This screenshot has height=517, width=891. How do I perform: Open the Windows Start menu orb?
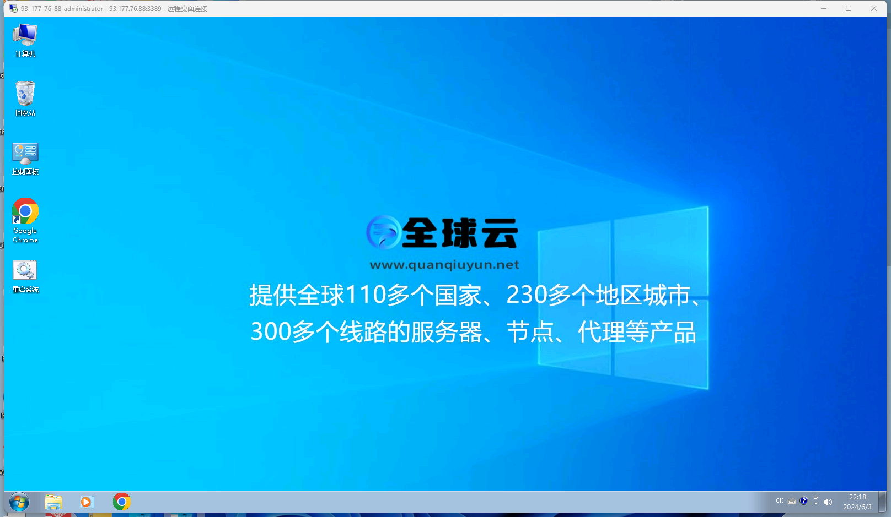coord(19,502)
